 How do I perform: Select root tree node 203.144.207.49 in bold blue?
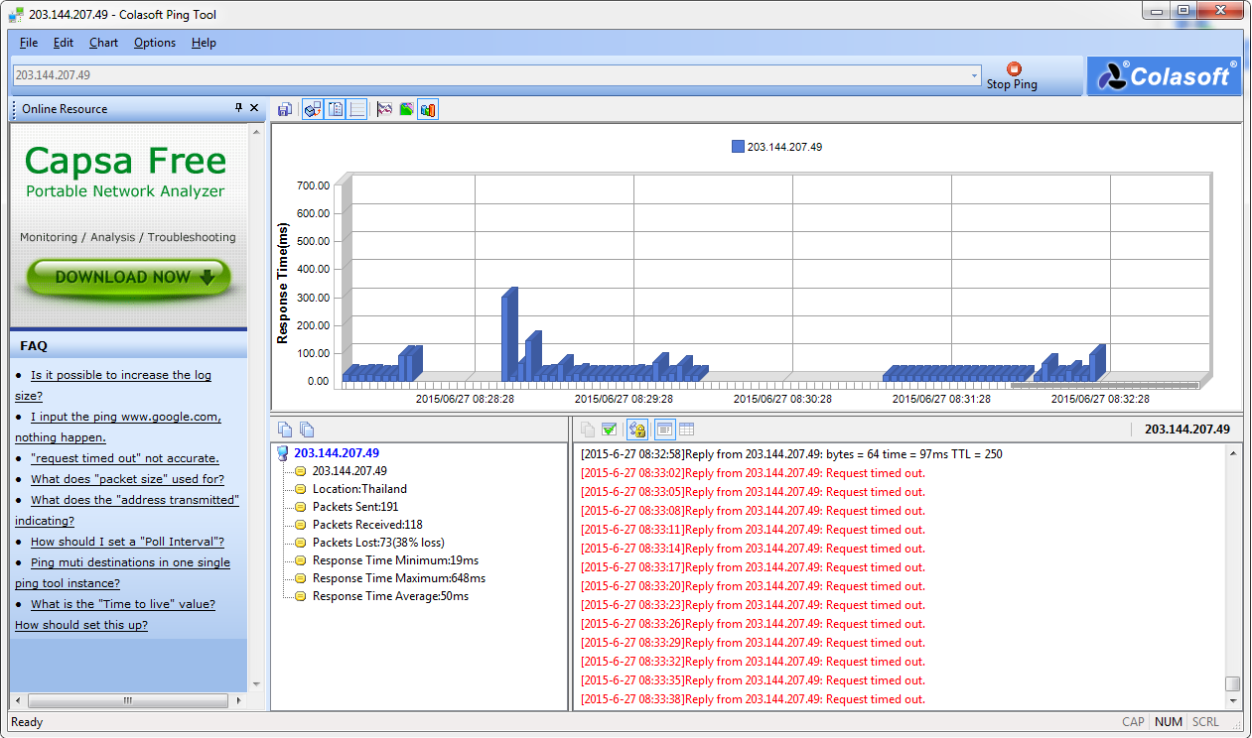[x=337, y=453]
